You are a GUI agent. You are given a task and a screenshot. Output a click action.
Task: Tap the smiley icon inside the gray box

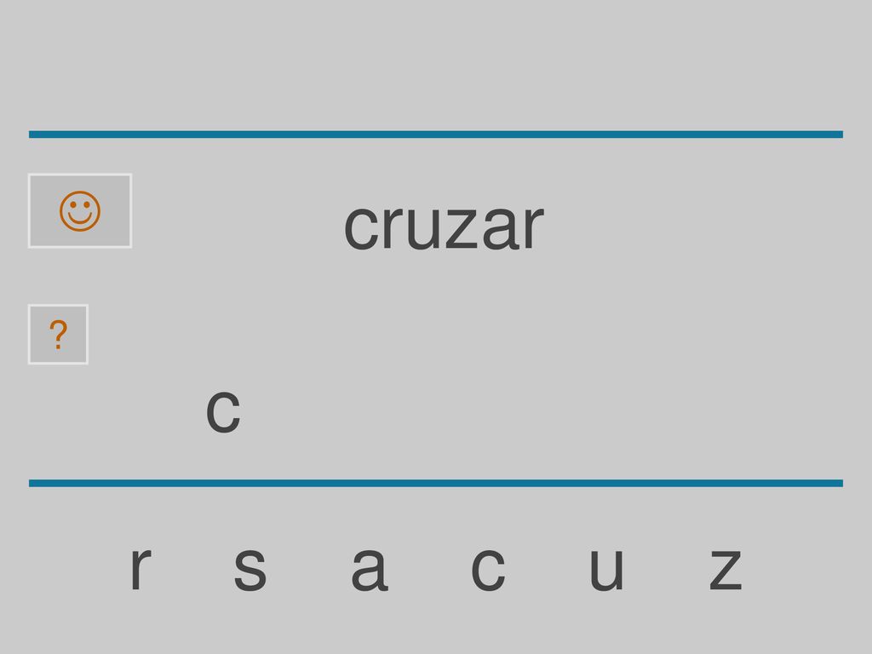[x=80, y=211]
